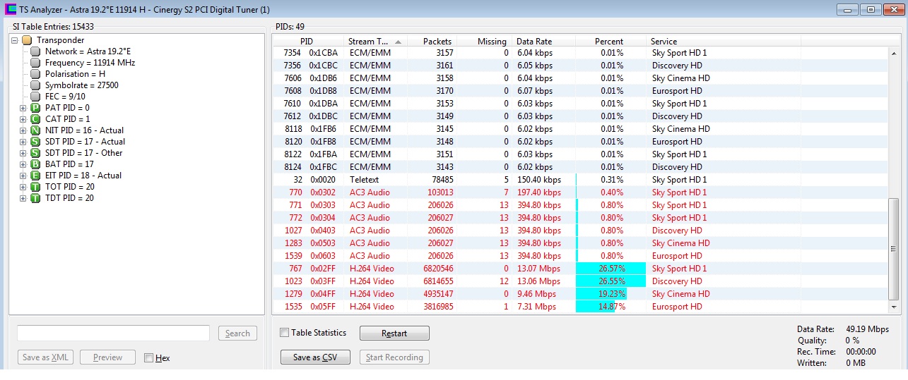
Task: Click the EIT PID 18 icon
Action: pyautogui.click(x=35, y=176)
